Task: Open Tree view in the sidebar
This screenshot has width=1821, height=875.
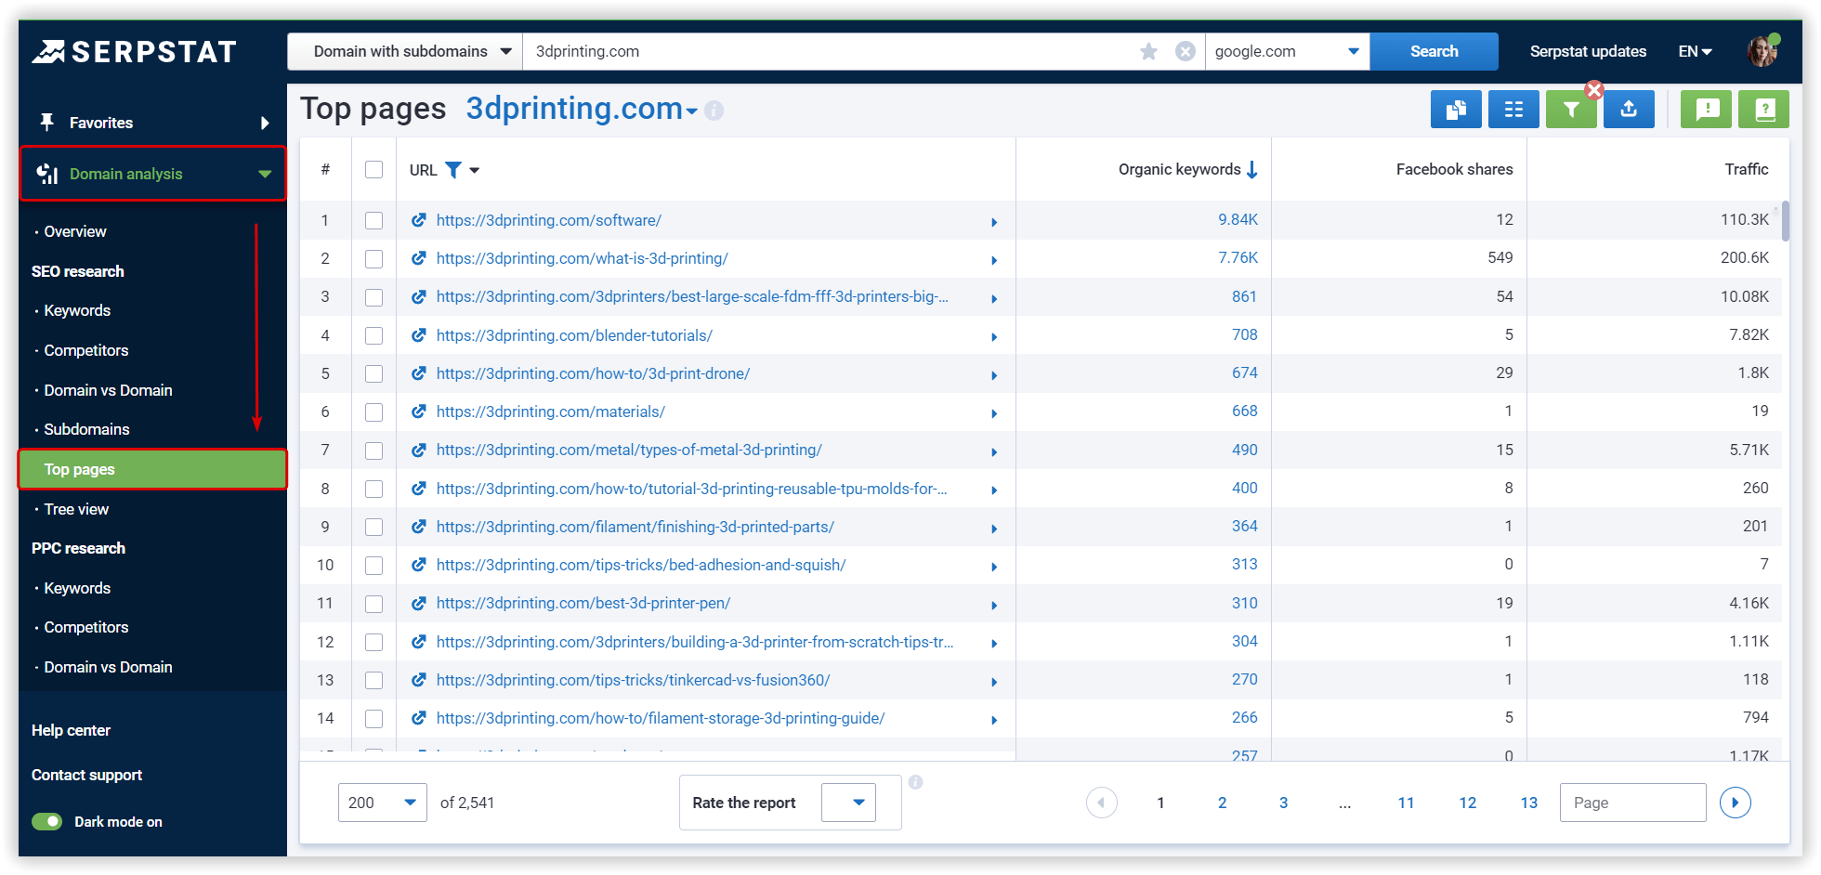Action: click(x=76, y=509)
